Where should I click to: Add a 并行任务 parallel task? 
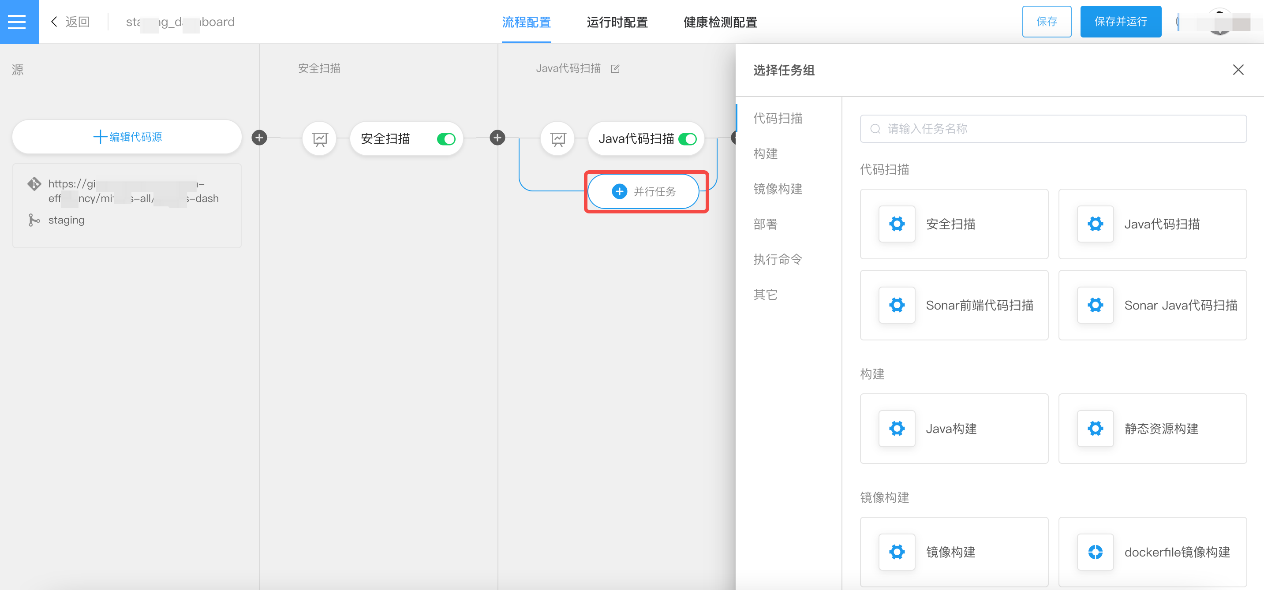coord(644,191)
